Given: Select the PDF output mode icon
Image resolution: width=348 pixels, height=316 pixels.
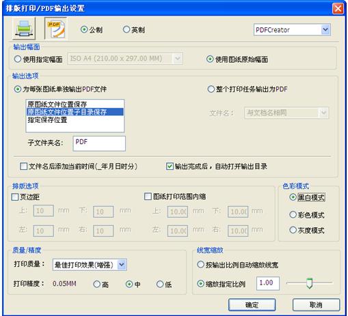Looking at the screenshot, I should click(x=55, y=29).
